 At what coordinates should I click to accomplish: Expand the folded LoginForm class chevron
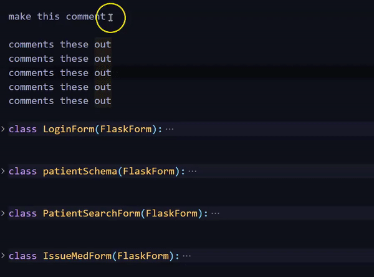[3, 129]
